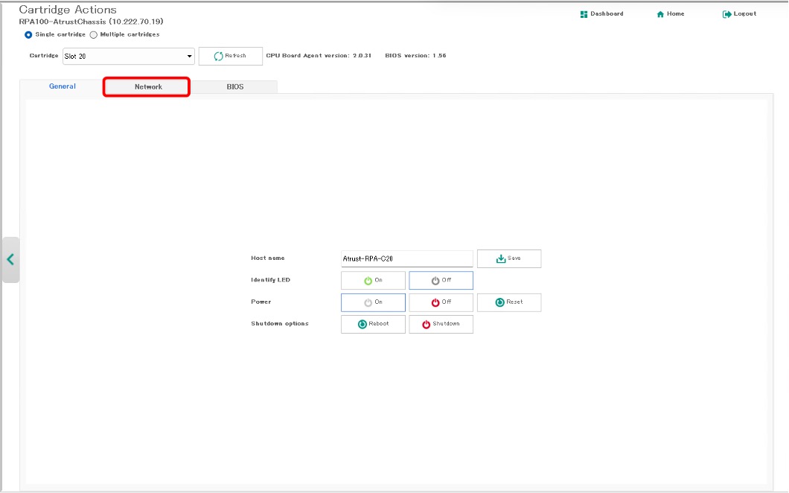Image resolution: width=789 pixels, height=493 pixels.
Task: Reset the cartridge power
Action: coord(509,302)
